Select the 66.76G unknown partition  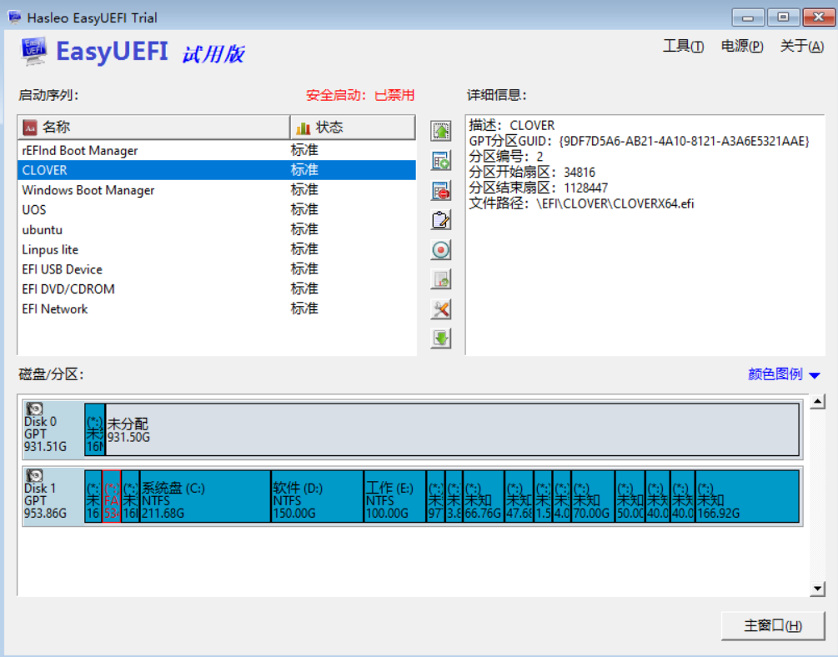(x=484, y=497)
